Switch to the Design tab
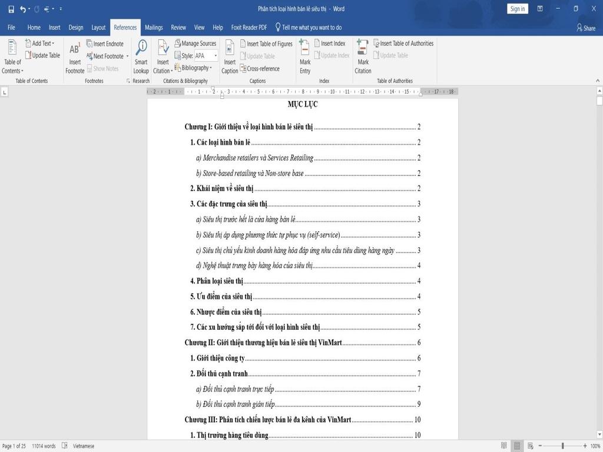Screen dimensions: 603x452 pos(76,28)
